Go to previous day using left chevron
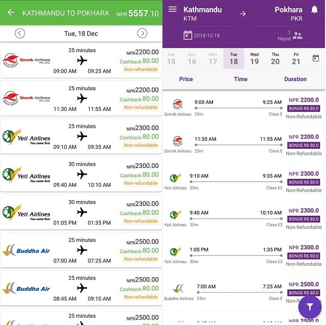Image resolution: width=326 pixels, height=325 pixels. pos(20,33)
